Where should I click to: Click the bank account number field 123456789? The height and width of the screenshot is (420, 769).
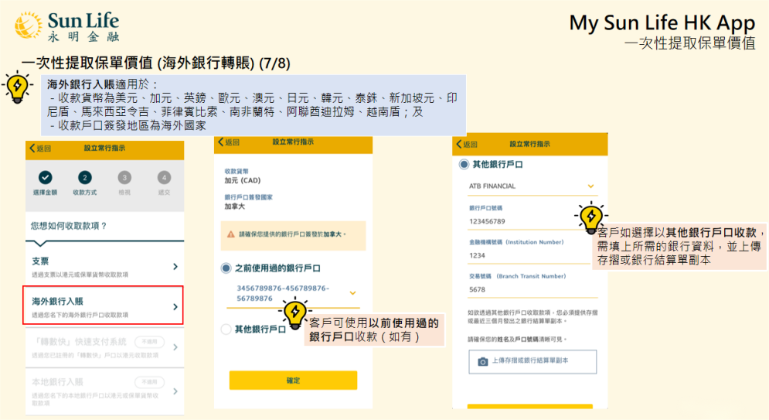coord(530,221)
